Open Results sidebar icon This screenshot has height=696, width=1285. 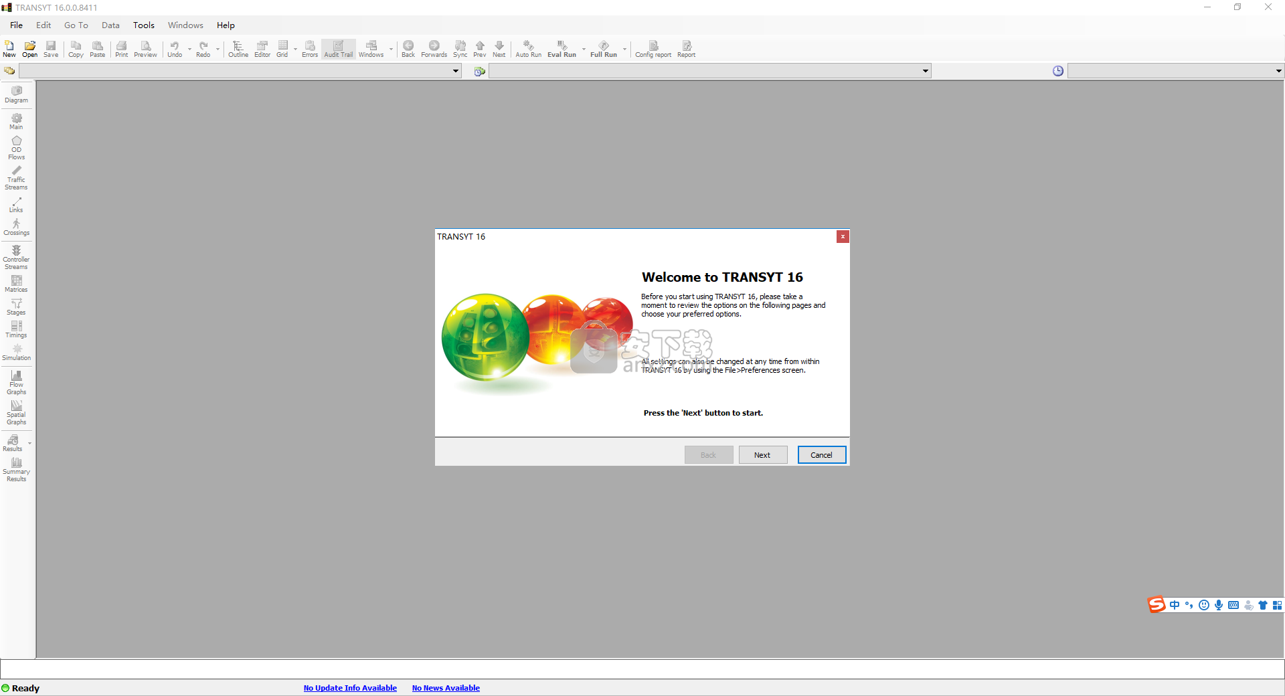click(x=13, y=443)
